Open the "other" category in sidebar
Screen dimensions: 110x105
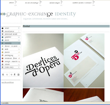(7, 64)
